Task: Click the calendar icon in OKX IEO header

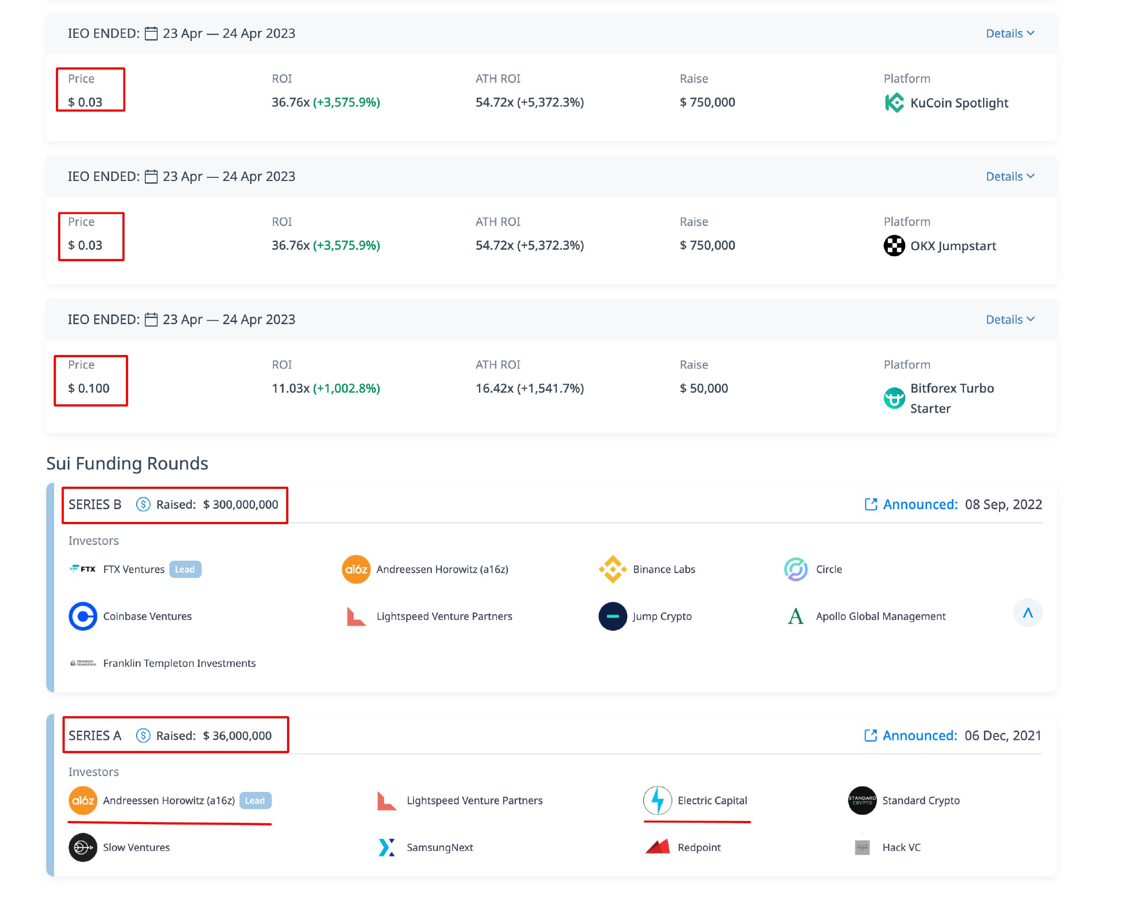Action: click(x=151, y=176)
